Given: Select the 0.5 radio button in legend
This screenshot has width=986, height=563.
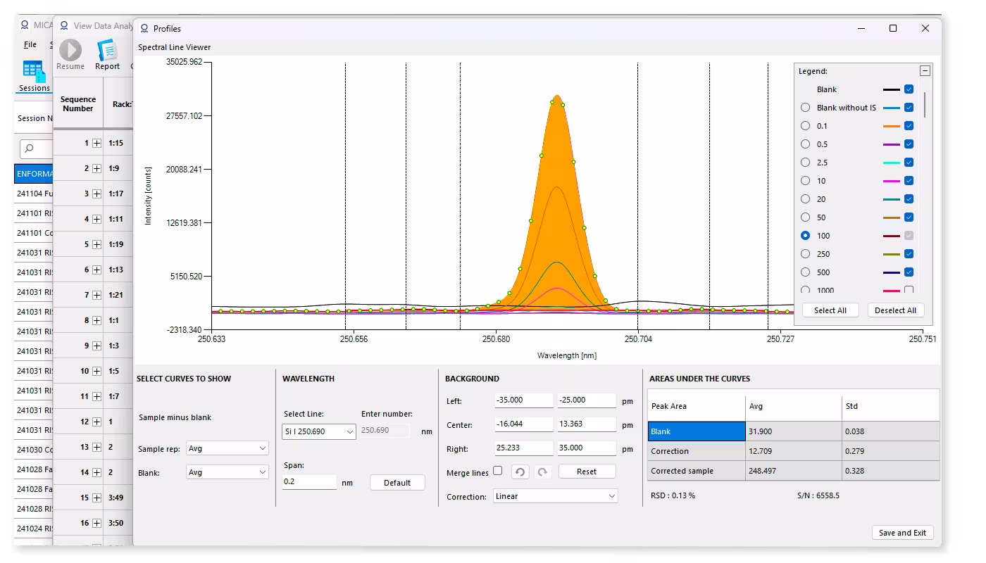Looking at the screenshot, I should (x=805, y=144).
